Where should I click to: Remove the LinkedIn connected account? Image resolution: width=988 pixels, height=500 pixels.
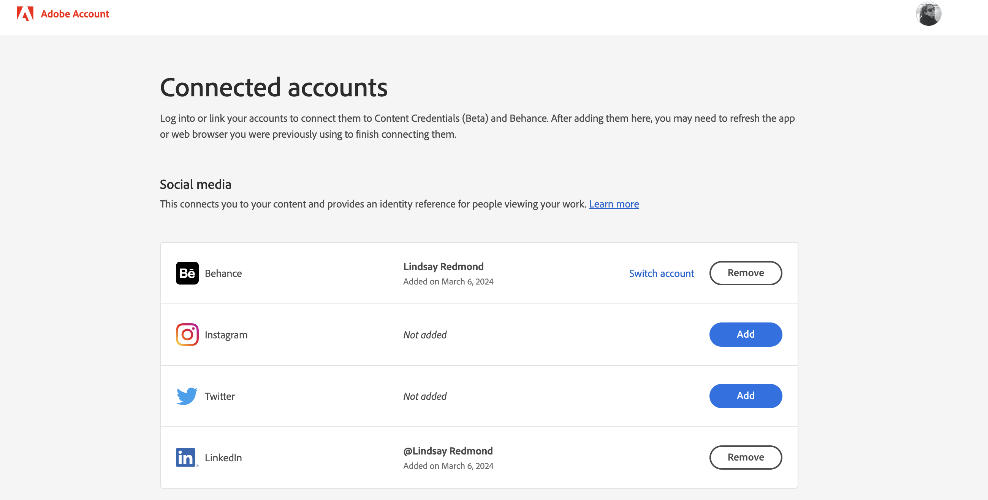click(746, 458)
